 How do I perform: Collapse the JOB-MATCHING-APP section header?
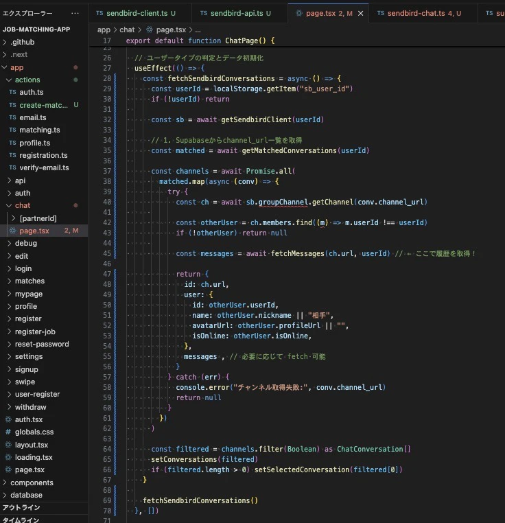click(x=44, y=30)
